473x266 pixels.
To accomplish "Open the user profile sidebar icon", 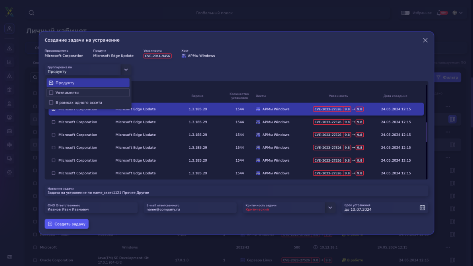I will point(10,29).
